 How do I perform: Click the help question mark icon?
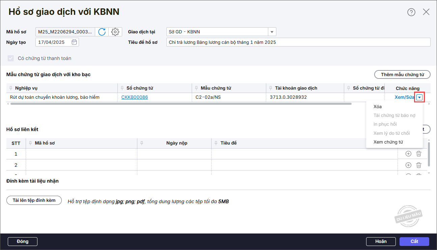click(x=411, y=12)
